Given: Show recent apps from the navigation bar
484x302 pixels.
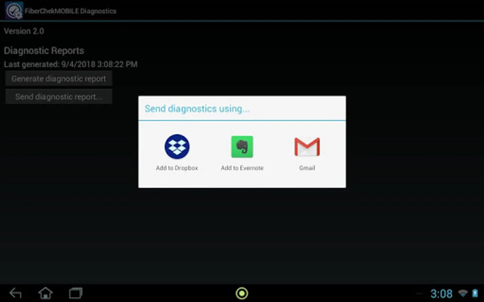Looking at the screenshot, I should 76,293.
